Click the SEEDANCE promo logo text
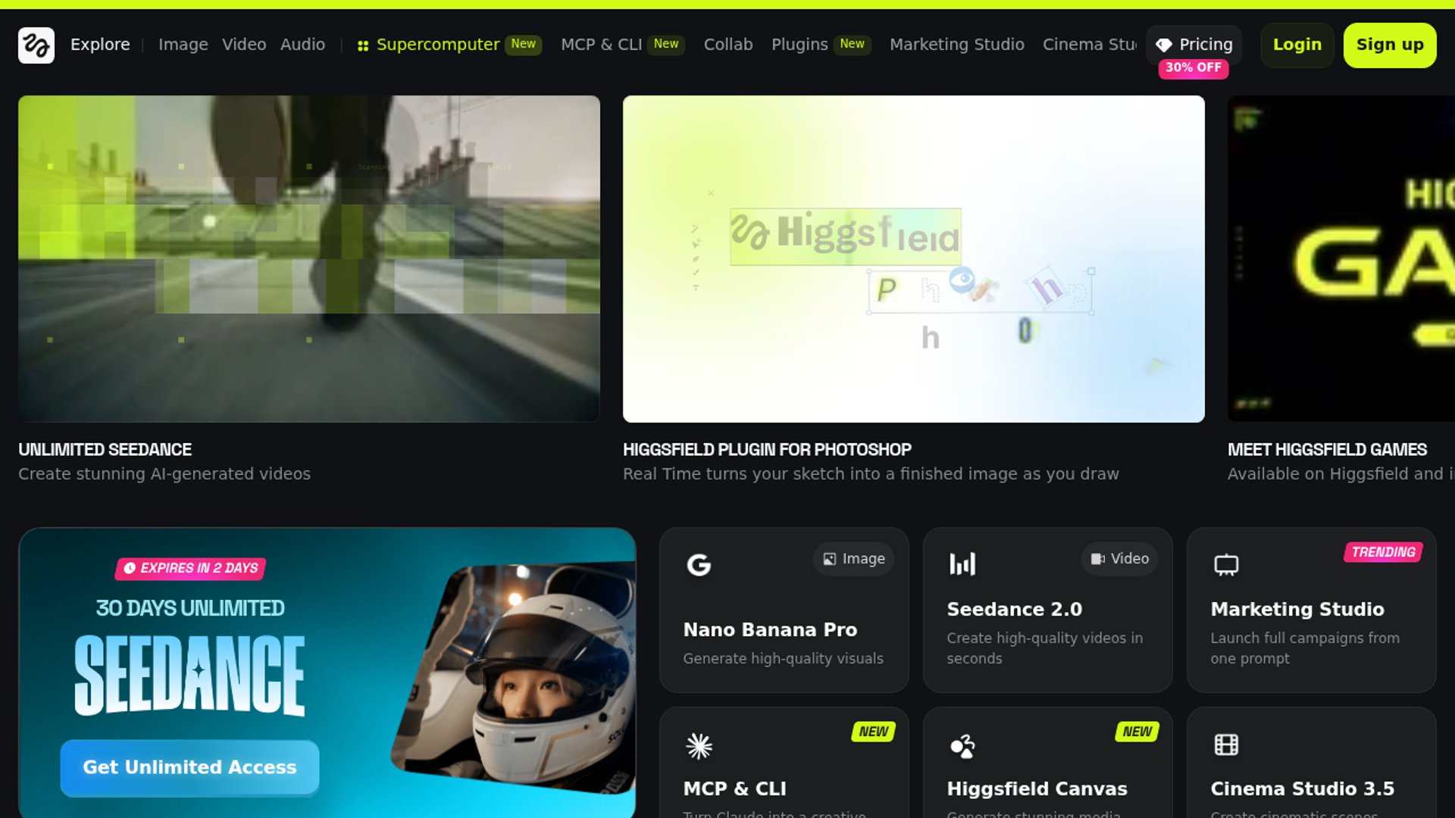 click(189, 675)
